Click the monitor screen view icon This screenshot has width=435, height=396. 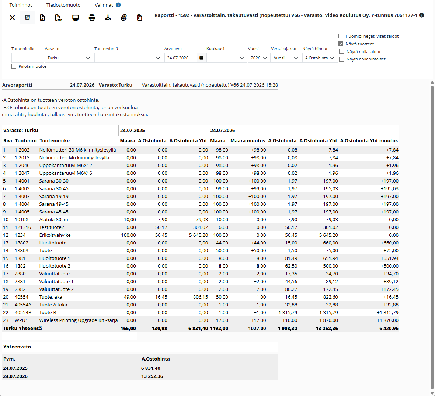(76, 17)
